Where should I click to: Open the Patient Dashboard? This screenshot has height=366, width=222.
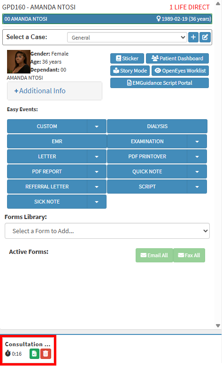177,58
